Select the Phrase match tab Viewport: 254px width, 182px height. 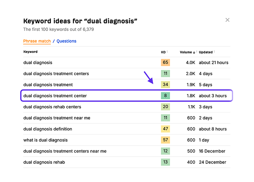click(x=37, y=41)
